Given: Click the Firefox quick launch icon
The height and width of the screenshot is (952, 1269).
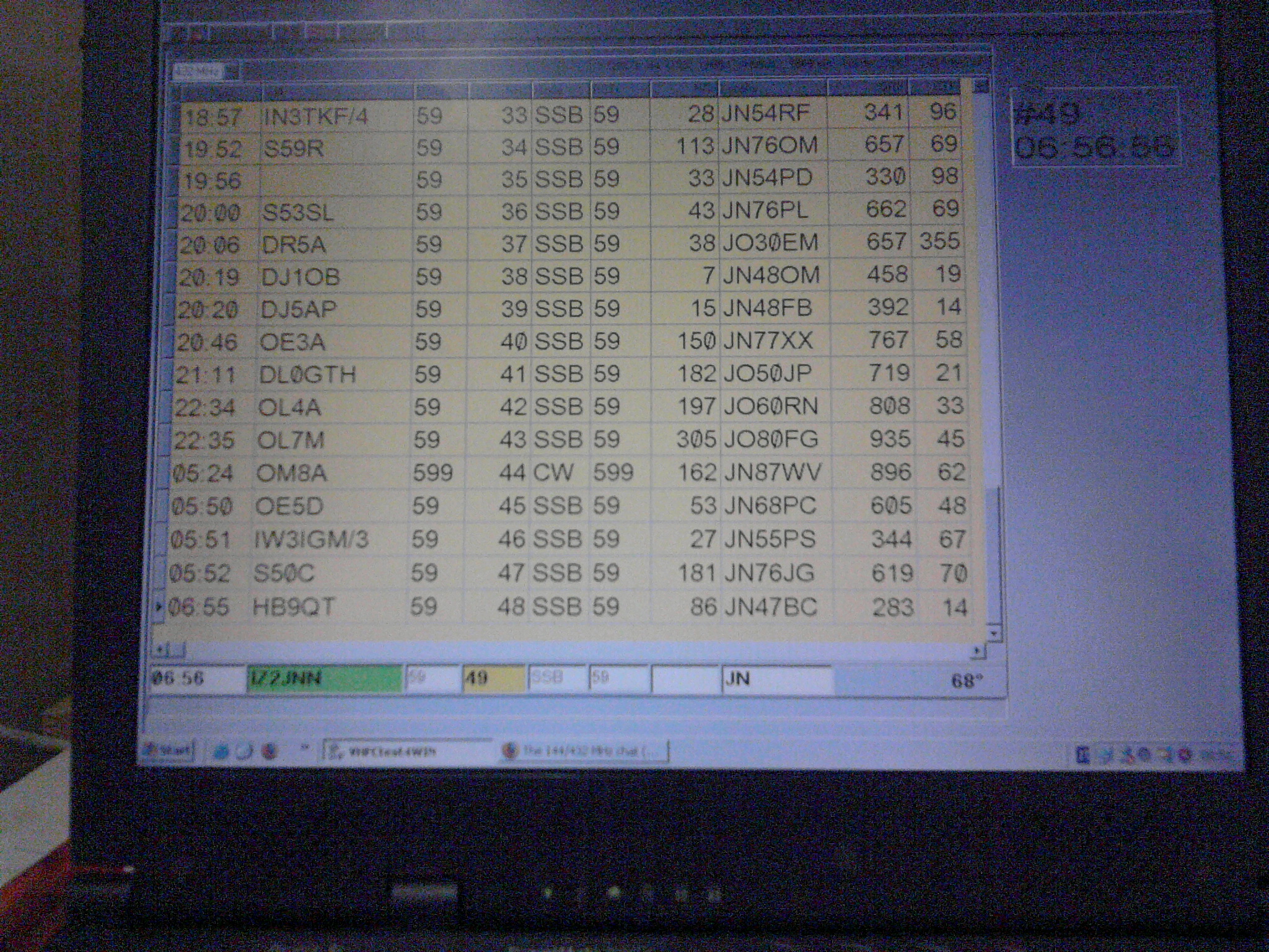Looking at the screenshot, I should [x=268, y=751].
